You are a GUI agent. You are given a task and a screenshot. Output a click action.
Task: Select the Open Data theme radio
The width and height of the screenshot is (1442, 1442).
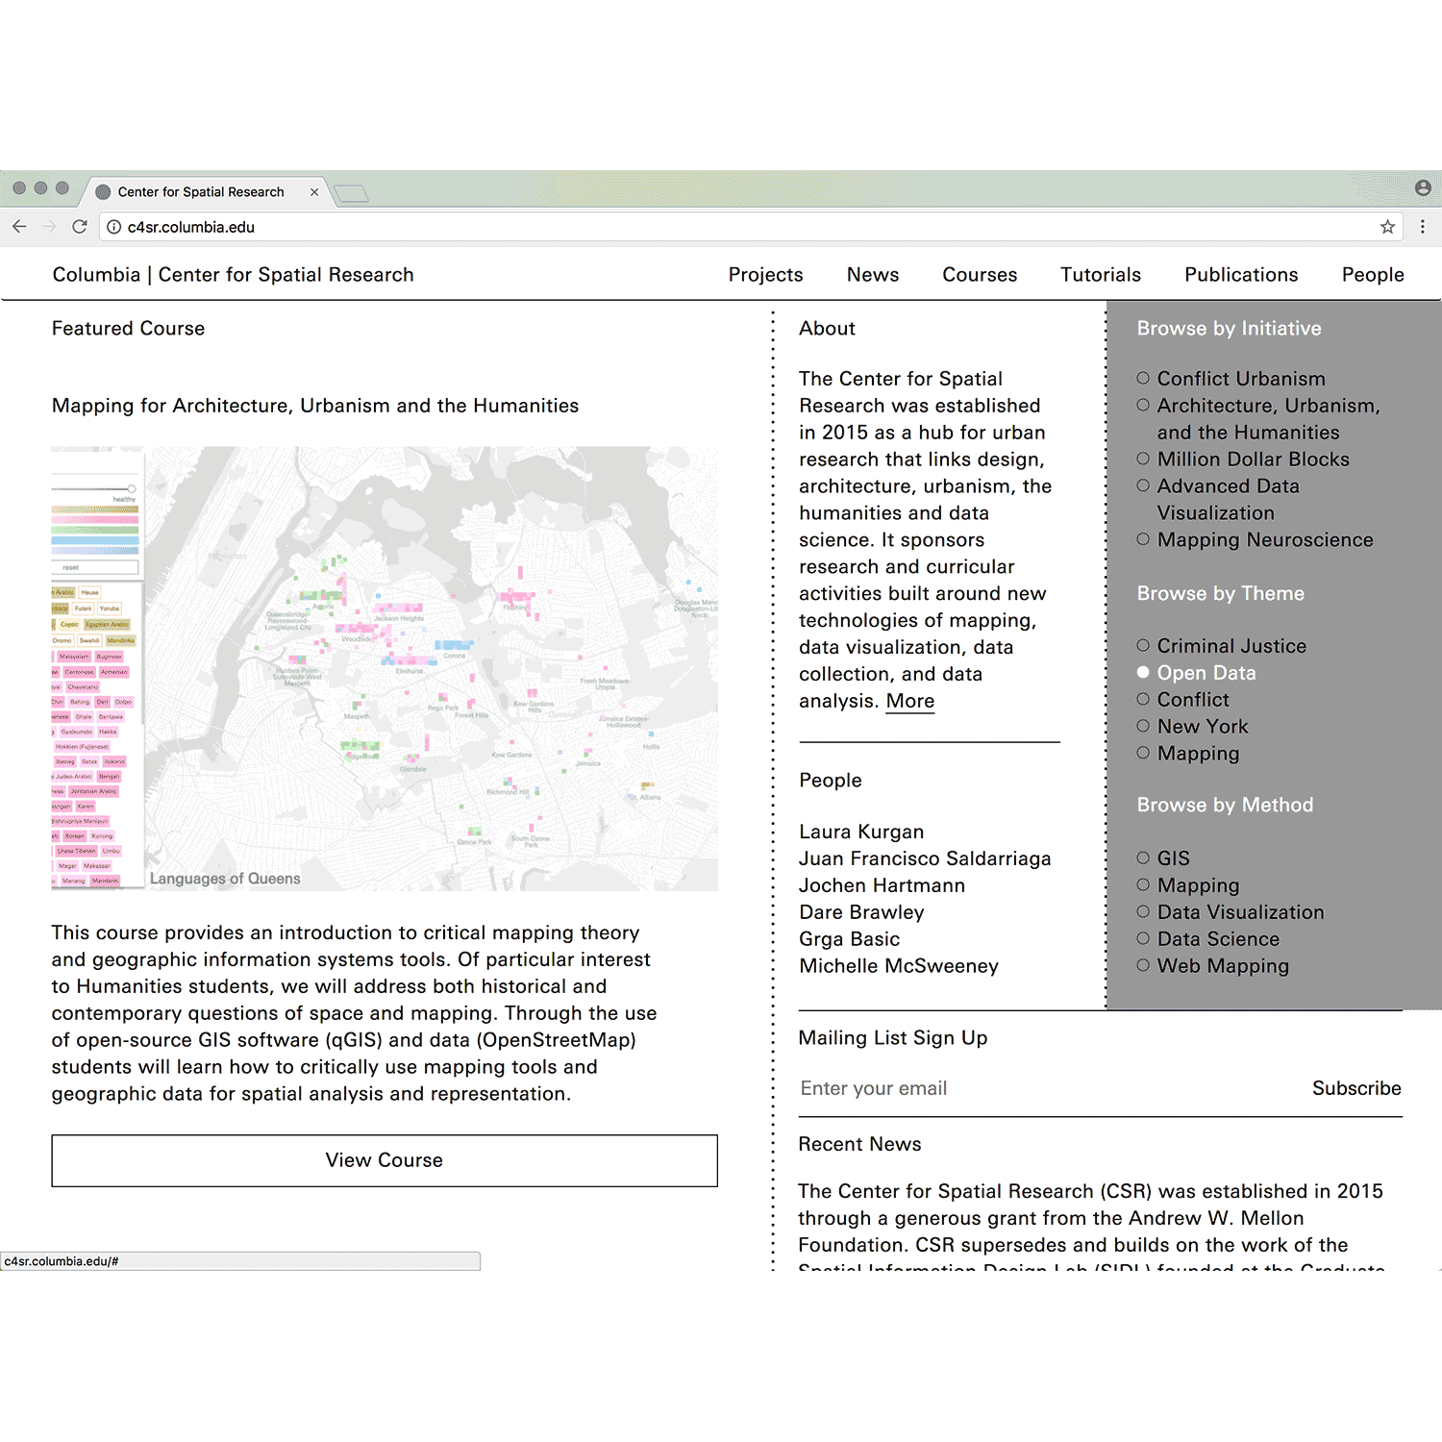(1143, 673)
